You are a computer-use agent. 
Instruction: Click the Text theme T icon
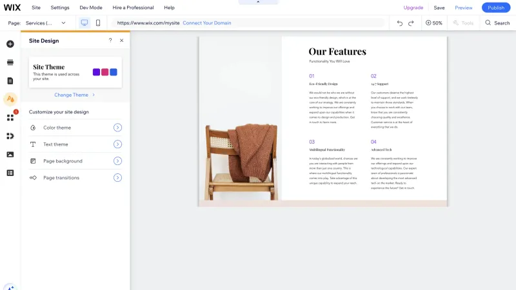click(x=33, y=144)
